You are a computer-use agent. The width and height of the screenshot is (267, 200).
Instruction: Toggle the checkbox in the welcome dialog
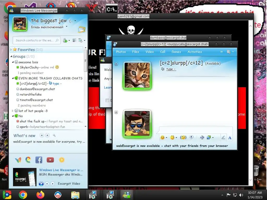point(107,100)
